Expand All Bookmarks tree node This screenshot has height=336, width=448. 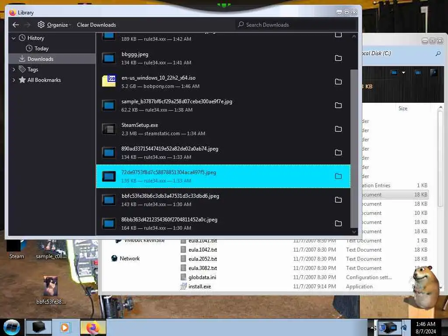tap(14, 80)
